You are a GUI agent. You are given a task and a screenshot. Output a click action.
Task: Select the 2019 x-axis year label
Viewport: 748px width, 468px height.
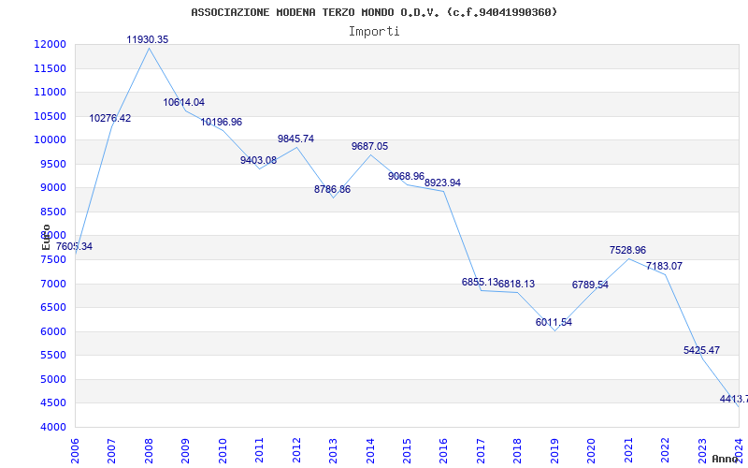pyautogui.click(x=554, y=451)
